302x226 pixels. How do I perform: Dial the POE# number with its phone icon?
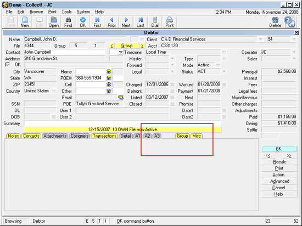pos(109,78)
